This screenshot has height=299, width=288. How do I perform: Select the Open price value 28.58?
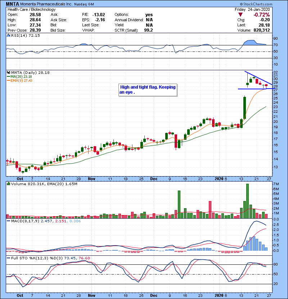[x=35, y=15]
